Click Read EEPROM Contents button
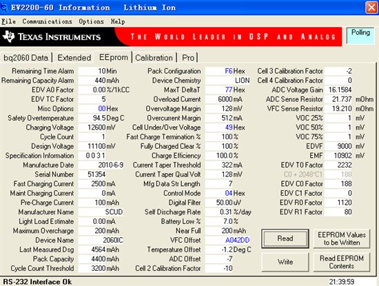Viewport: 379px width, 286px height. (x=342, y=262)
